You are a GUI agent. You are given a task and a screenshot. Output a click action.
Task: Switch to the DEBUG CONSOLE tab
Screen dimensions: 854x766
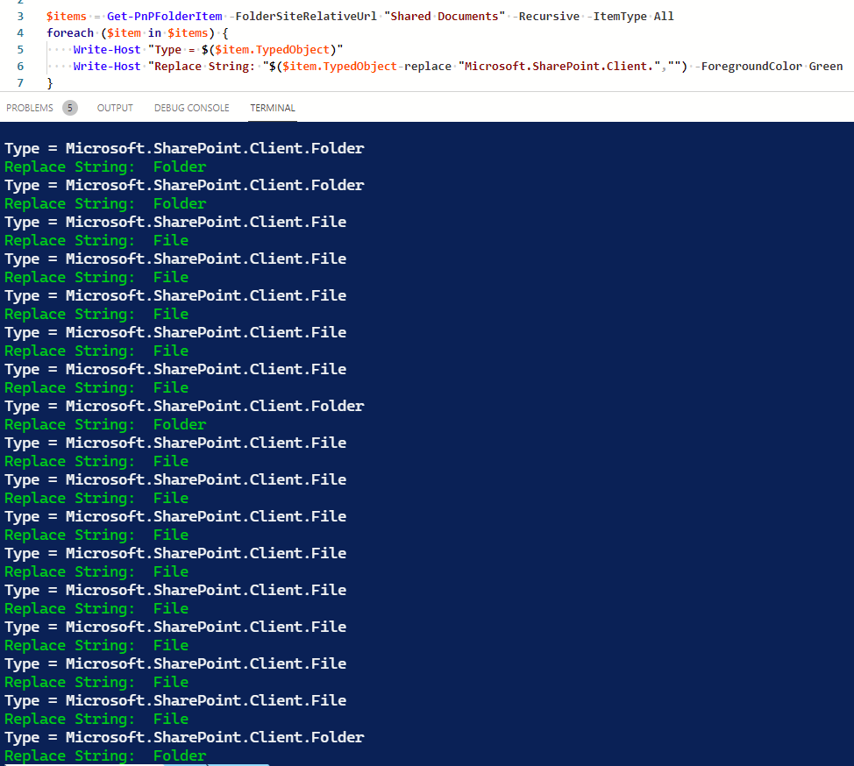point(191,107)
